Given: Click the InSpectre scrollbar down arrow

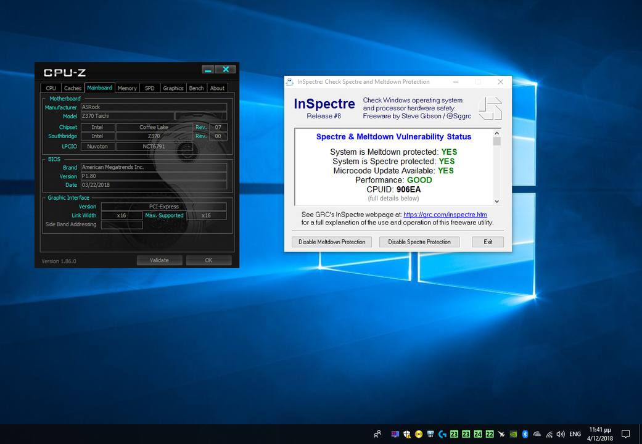Looking at the screenshot, I should 496,201.
